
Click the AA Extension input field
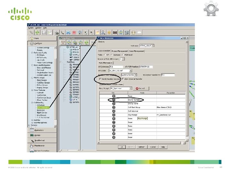(116, 67)
